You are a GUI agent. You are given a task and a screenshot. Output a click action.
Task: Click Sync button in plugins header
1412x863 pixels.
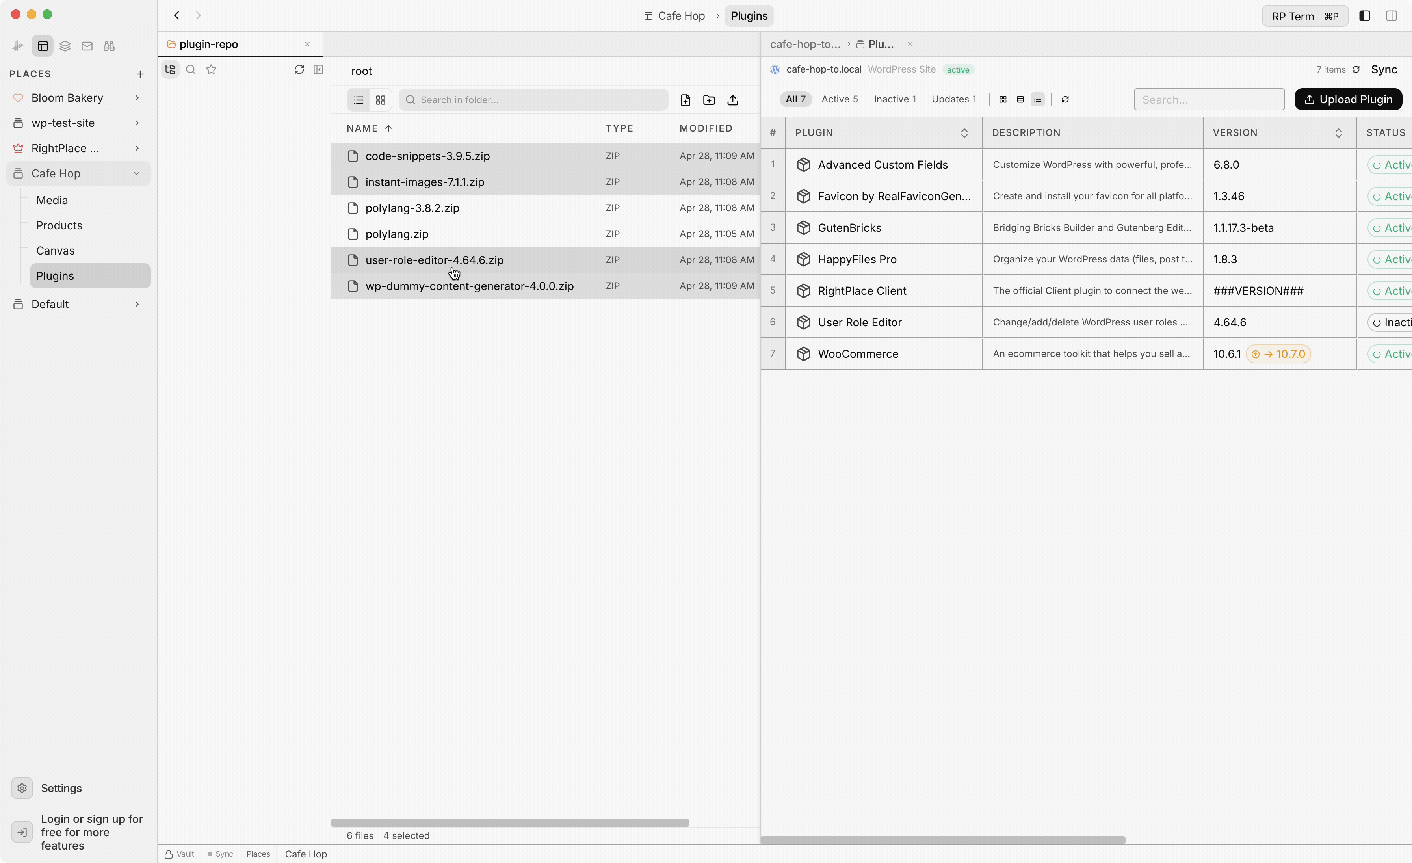(1384, 69)
